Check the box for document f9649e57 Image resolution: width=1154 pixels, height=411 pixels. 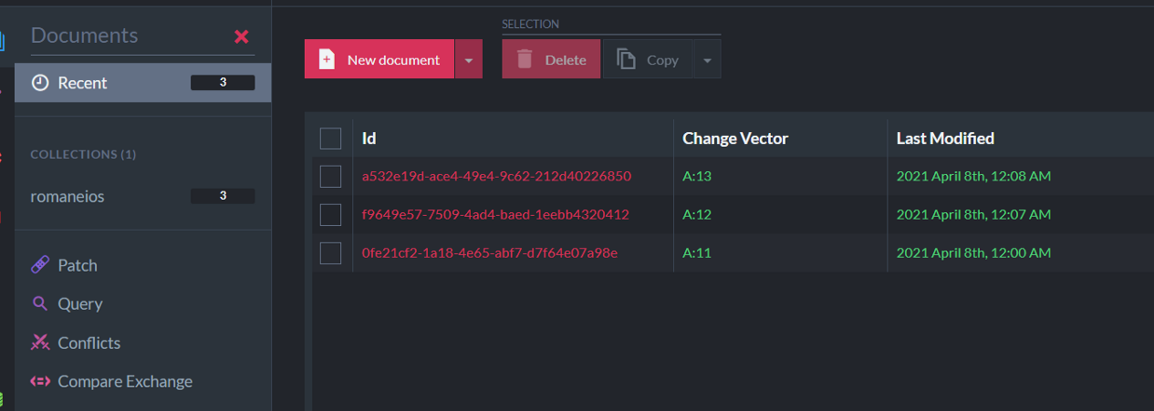click(330, 214)
